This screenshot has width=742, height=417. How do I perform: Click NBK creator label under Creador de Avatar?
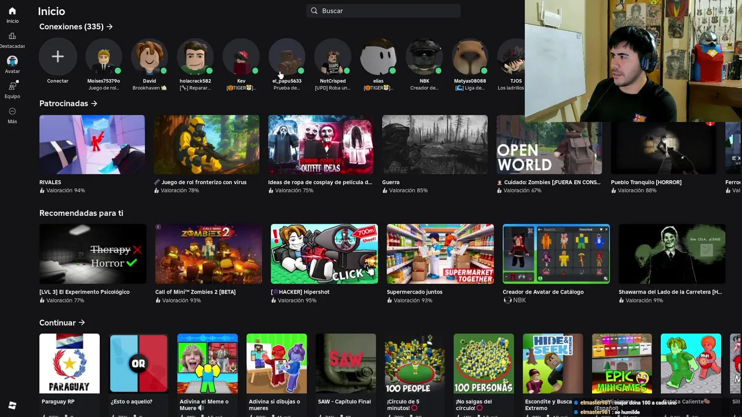click(x=514, y=300)
